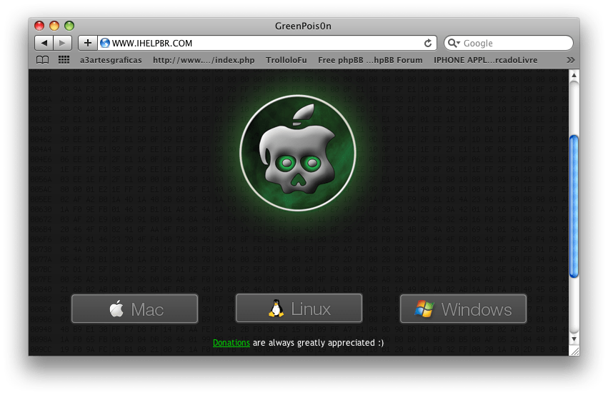This screenshot has width=608, height=395.
Task: Go back with the Safari back arrow
Action: pyautogui.click(x=44, y=43)
